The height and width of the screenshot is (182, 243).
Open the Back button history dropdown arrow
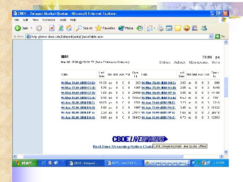click(x=31, y=28)
